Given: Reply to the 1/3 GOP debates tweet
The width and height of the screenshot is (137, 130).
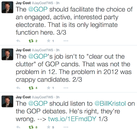Looking at the screenshot, I should point(18,127).
